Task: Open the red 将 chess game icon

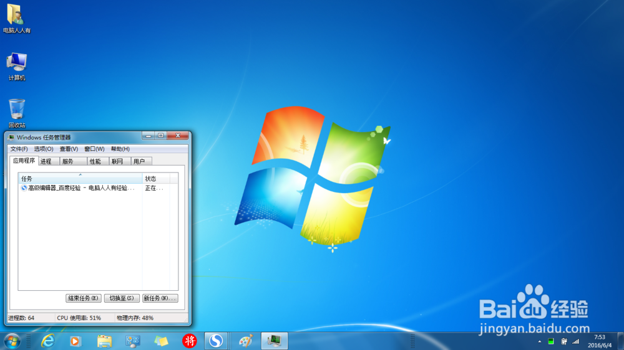Action: click(190, 341)
